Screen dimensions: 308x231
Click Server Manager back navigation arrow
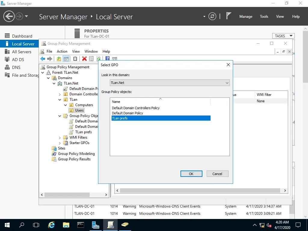click(x=9, y=16)
